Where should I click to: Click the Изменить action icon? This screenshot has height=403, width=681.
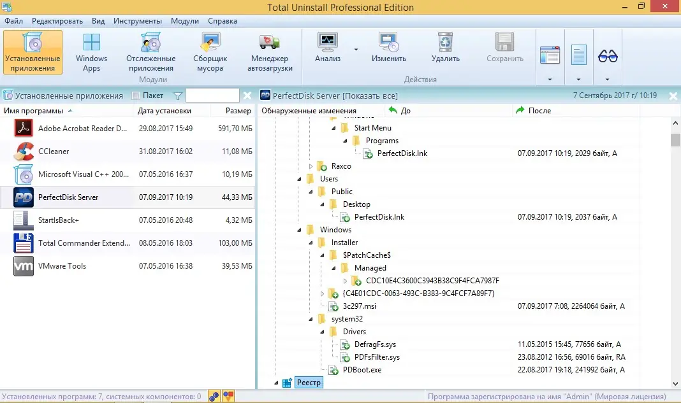(389, 43)
